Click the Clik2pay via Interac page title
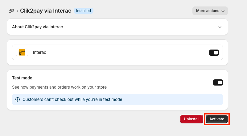Viewport: 247px width, 136px height. pos(46,11)
